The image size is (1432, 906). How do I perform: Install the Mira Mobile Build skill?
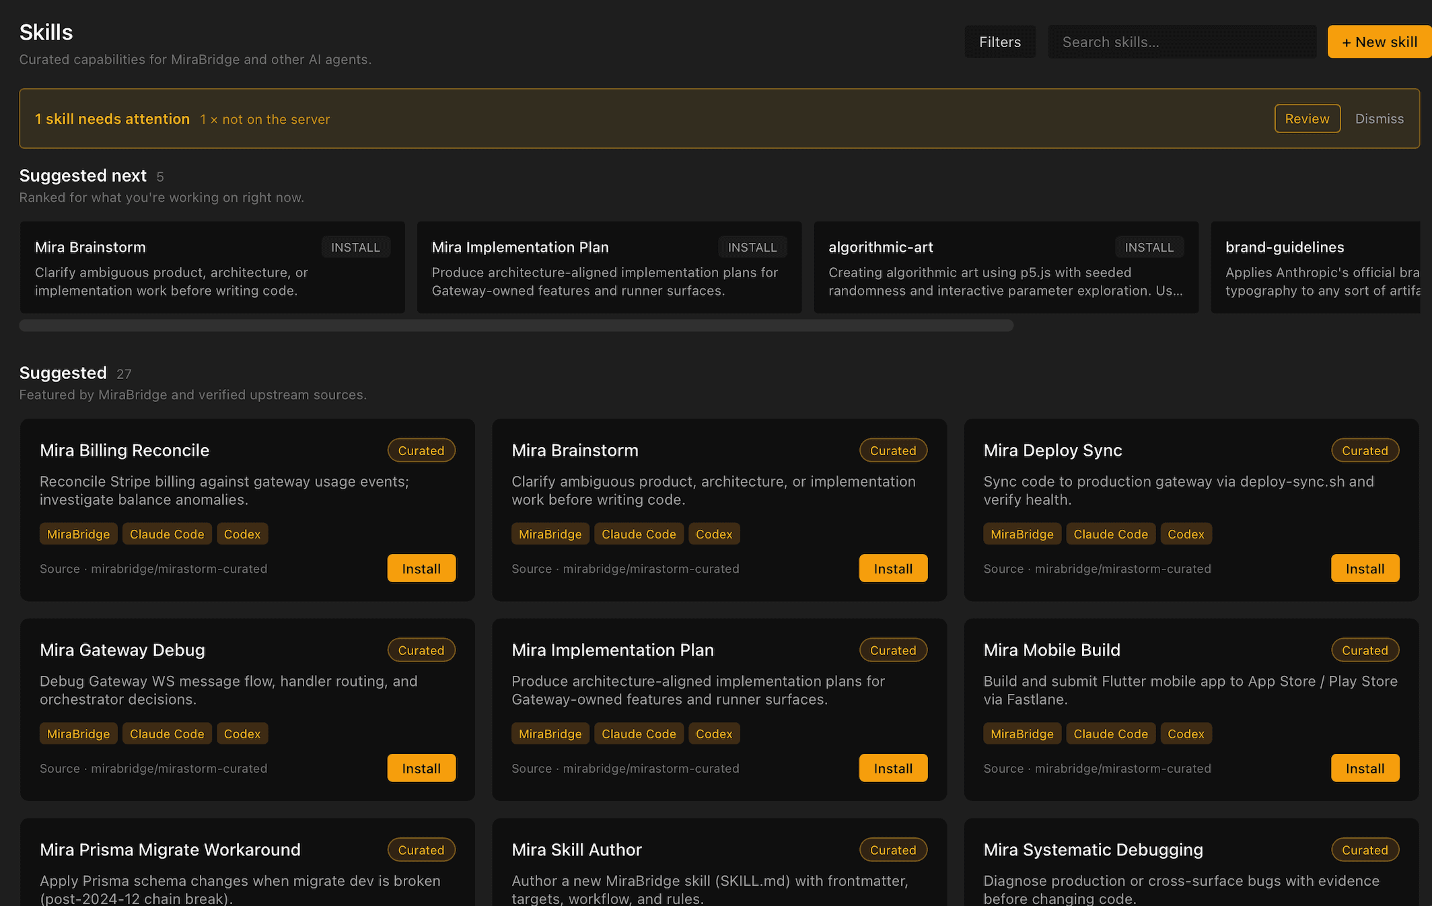click(1365, 769)
